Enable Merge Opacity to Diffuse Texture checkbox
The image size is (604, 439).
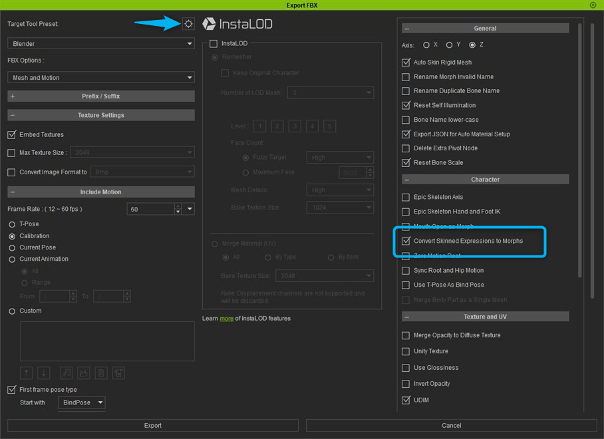coord(406,335)
